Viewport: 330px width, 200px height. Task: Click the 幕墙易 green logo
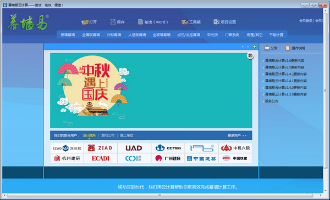(28, 22)
